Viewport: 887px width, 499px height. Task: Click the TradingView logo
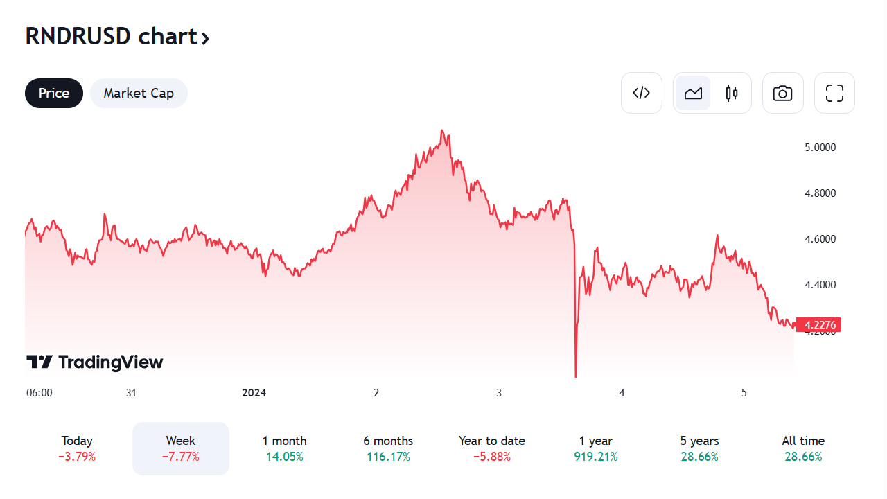coord(95,362)
